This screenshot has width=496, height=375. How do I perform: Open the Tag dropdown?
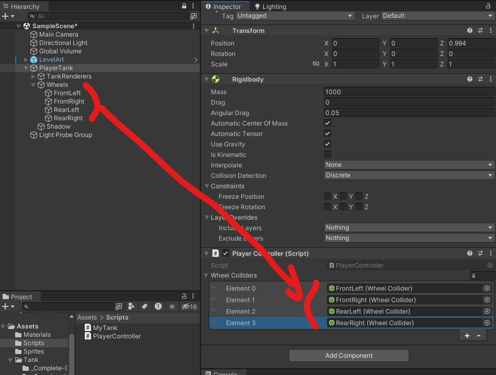coord(295,16)
